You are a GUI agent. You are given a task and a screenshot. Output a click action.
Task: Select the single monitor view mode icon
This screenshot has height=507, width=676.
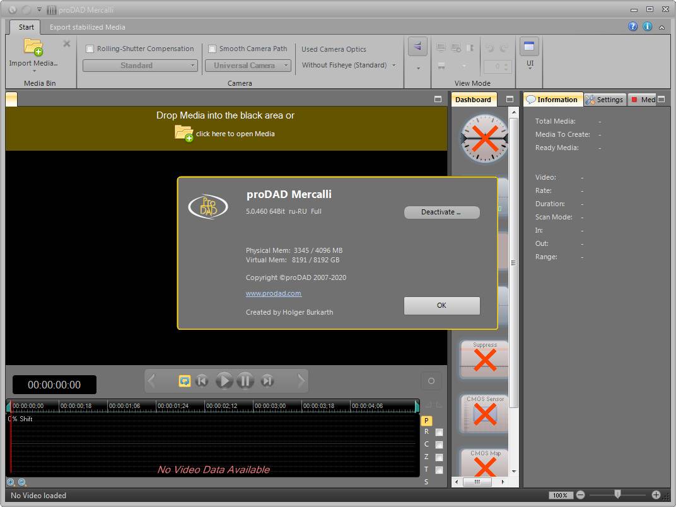441,48
